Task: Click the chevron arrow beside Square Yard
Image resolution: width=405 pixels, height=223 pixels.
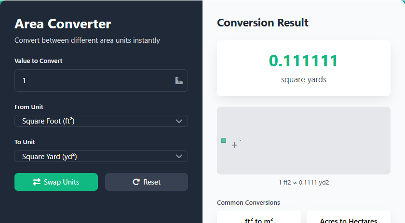Action: [179, 156]
